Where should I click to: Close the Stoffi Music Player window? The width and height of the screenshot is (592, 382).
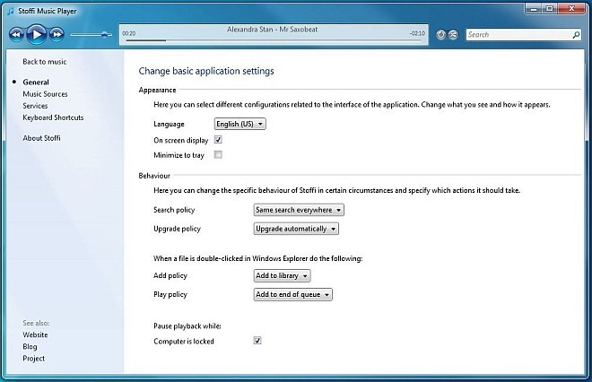click(571, 9)
